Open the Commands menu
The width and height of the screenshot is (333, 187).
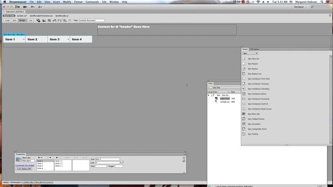pos(92,2)
